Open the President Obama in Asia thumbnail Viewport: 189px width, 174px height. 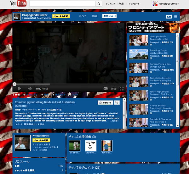coord(139,122)
